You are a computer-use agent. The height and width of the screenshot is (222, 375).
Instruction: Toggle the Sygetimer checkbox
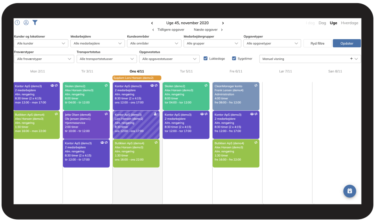(234, 59)
